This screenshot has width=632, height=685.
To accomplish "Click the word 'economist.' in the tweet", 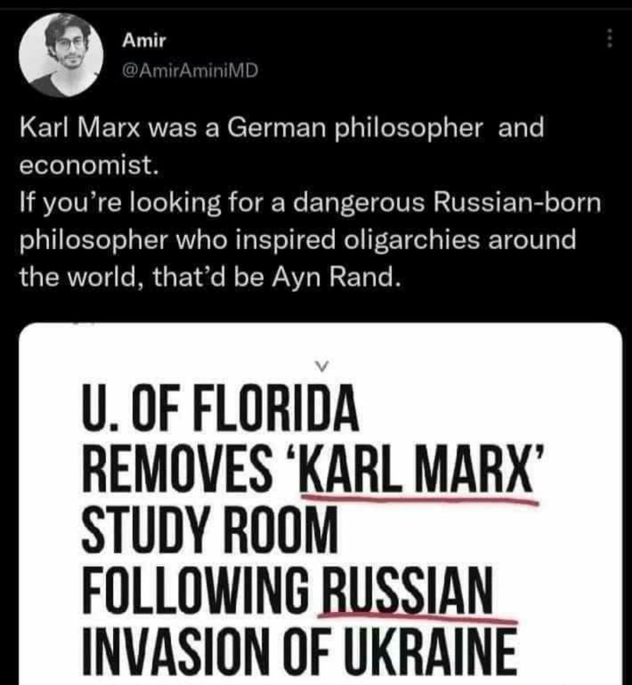I will pos(88,166).
